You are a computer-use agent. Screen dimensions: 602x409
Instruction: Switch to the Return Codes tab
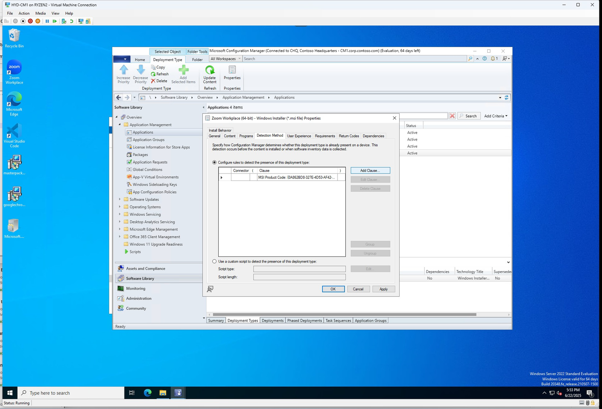click(x=348, y=136)
